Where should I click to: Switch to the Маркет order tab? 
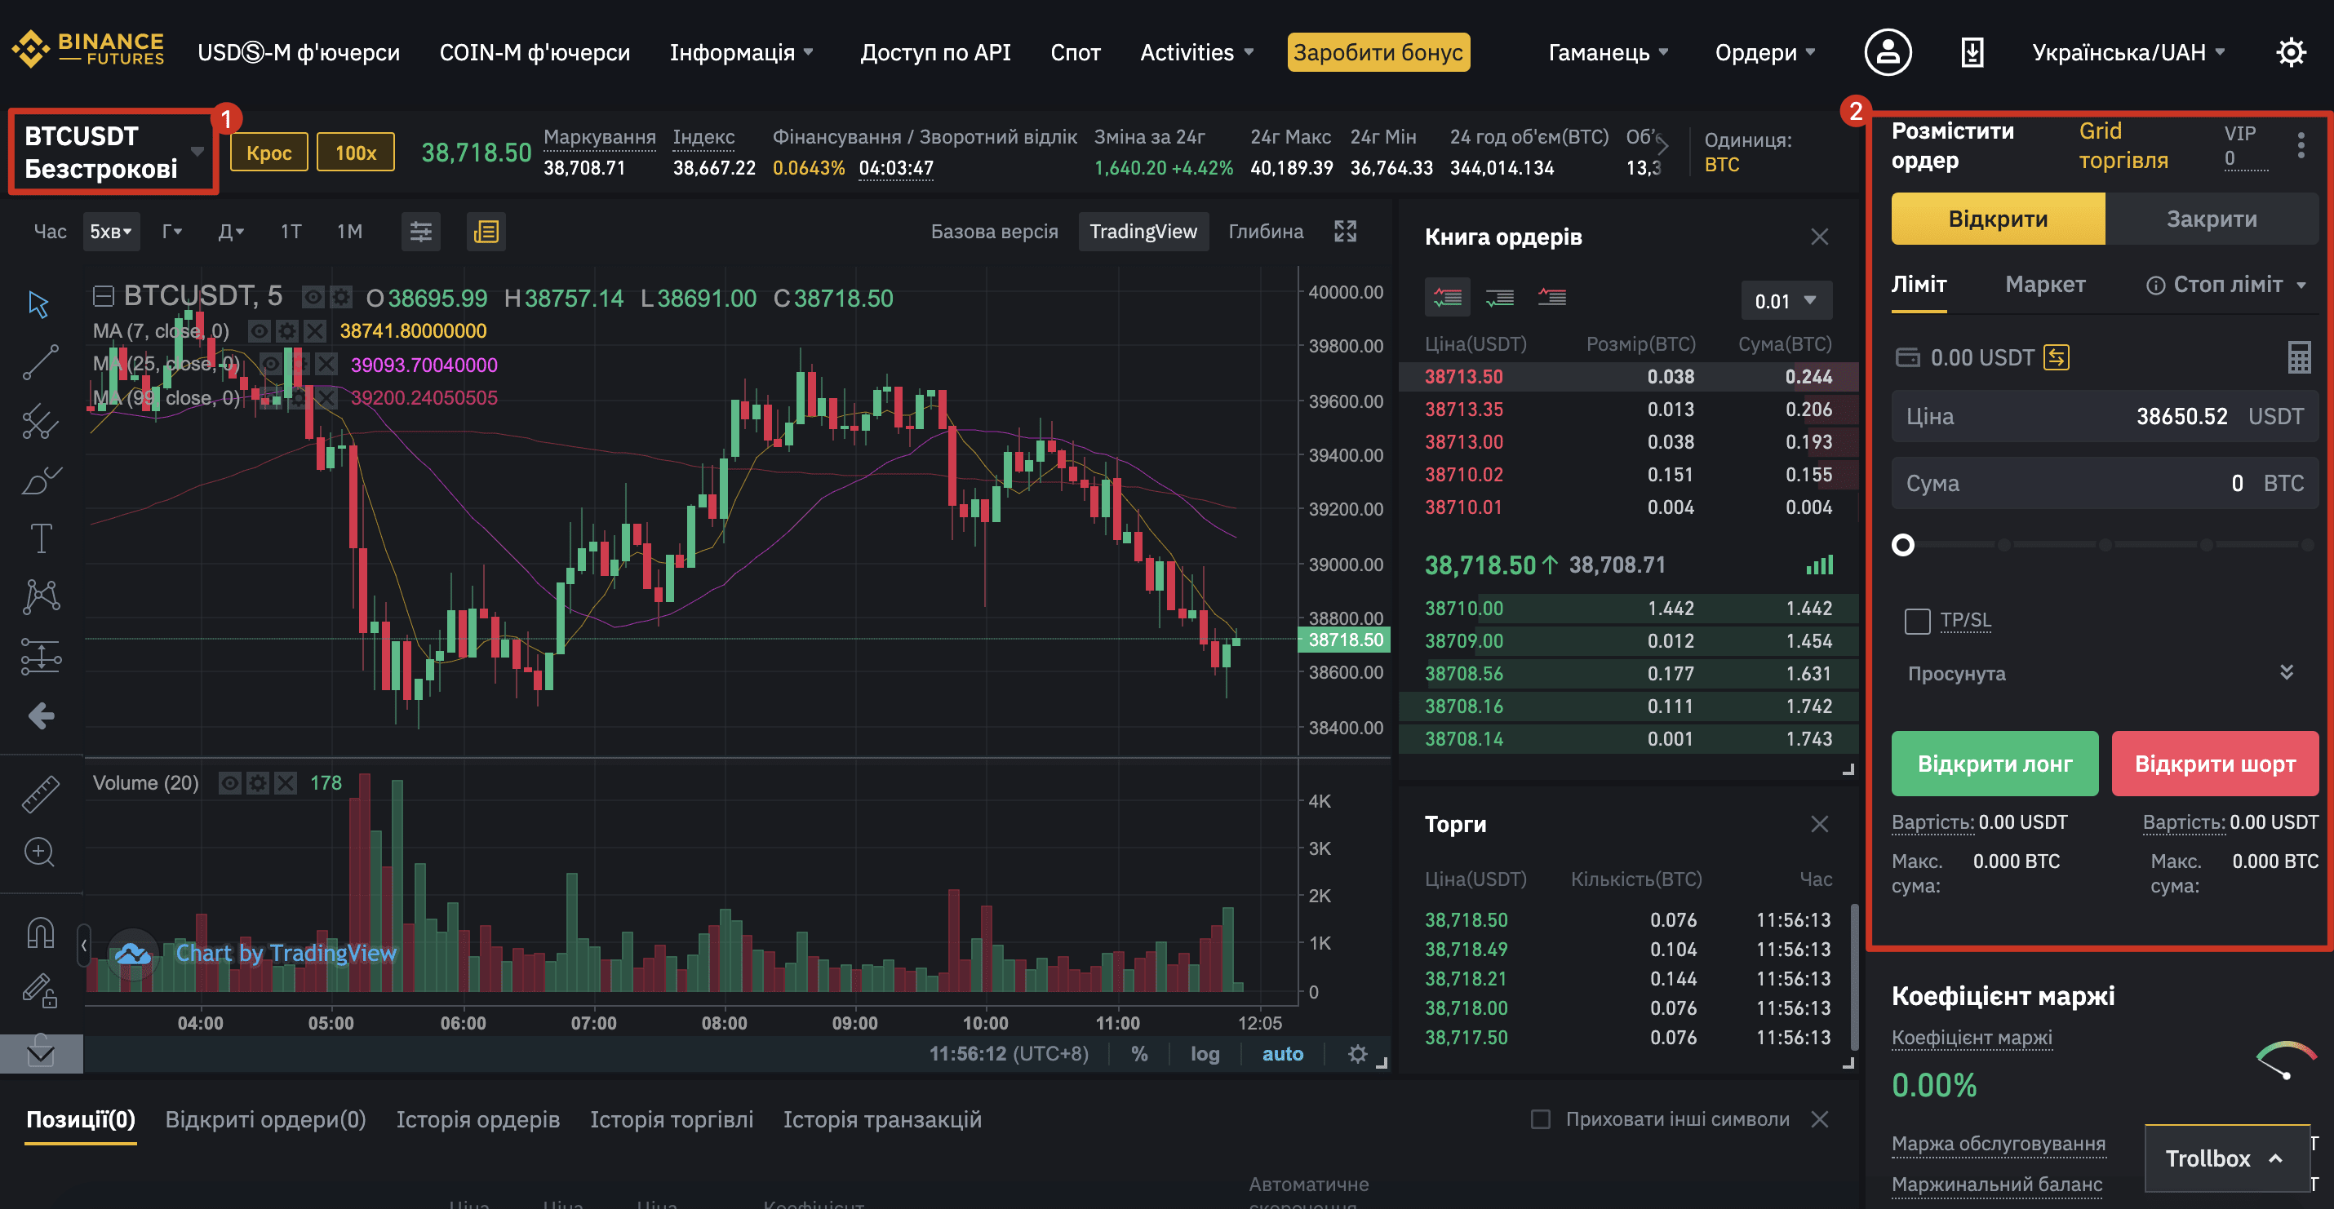click(2045, 285)
